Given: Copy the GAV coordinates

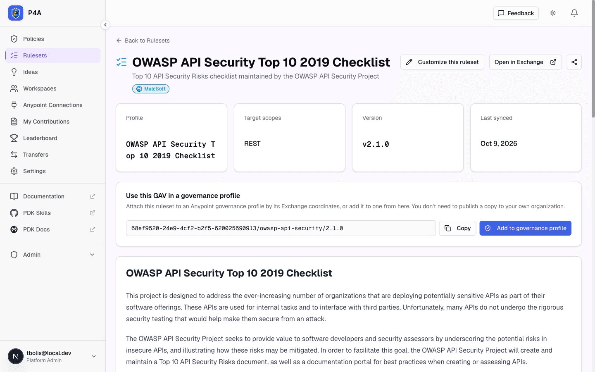Looking at the screenshot, I should pos(457,228).
